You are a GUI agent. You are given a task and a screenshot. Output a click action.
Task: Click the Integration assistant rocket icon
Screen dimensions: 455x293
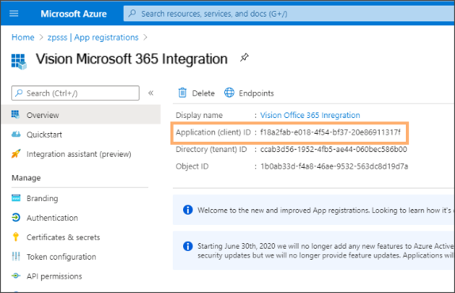(16, 154)
